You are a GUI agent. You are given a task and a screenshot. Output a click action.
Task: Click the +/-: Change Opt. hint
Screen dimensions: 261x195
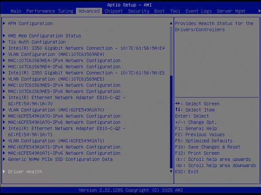tap(196, 122)
